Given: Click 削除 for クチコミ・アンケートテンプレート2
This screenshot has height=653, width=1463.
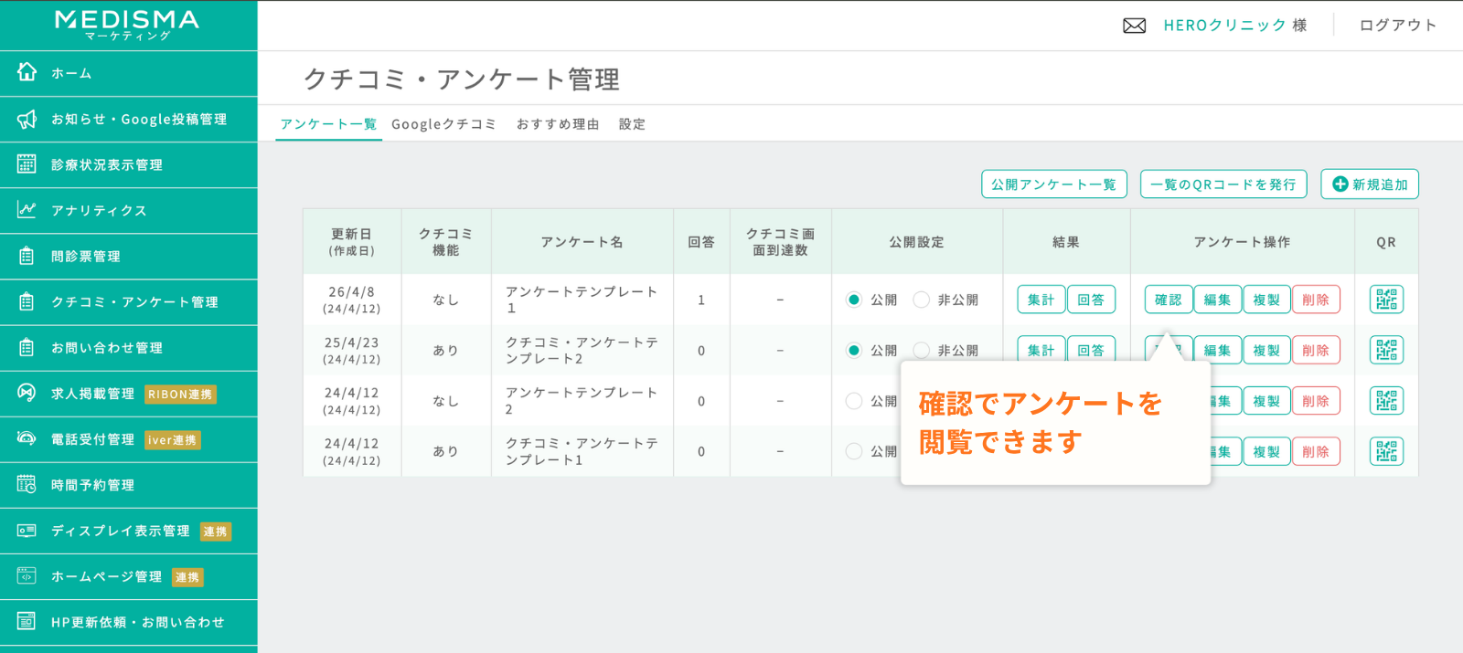Looking at the screenshot, I should point(1316,350).
